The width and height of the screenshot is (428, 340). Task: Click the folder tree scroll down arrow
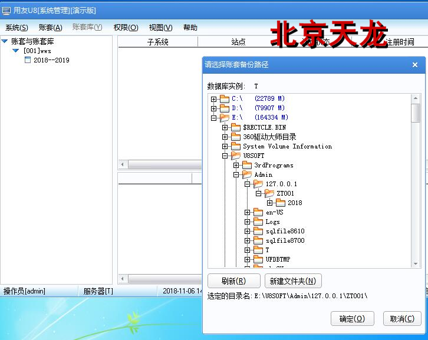416,263
